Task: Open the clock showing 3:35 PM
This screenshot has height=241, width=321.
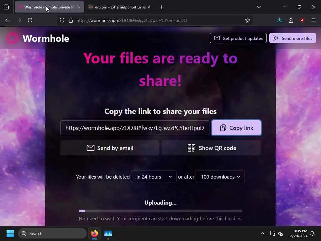Action: 298,233
